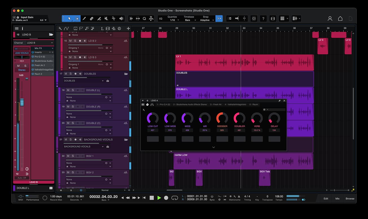Click the waveform icon on the LD B 2 track
This screenshot has height=219, width=368.
(126, 41)
